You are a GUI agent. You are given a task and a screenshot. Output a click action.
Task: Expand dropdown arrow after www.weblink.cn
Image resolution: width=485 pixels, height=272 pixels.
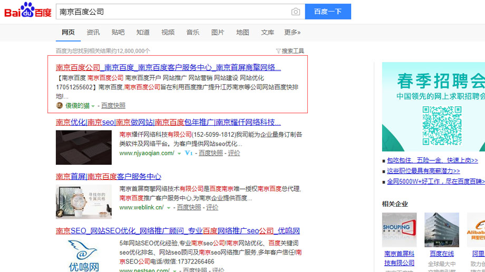click(x=169, y=208)
